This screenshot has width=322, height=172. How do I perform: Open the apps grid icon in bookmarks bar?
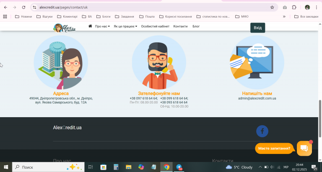[5, 17]
